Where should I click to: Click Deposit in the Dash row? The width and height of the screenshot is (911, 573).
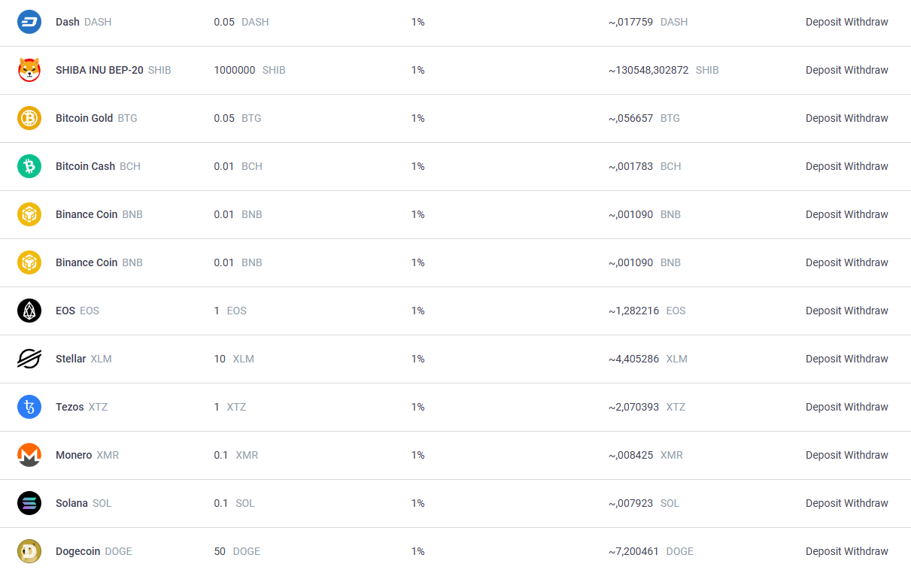point(823,22)
